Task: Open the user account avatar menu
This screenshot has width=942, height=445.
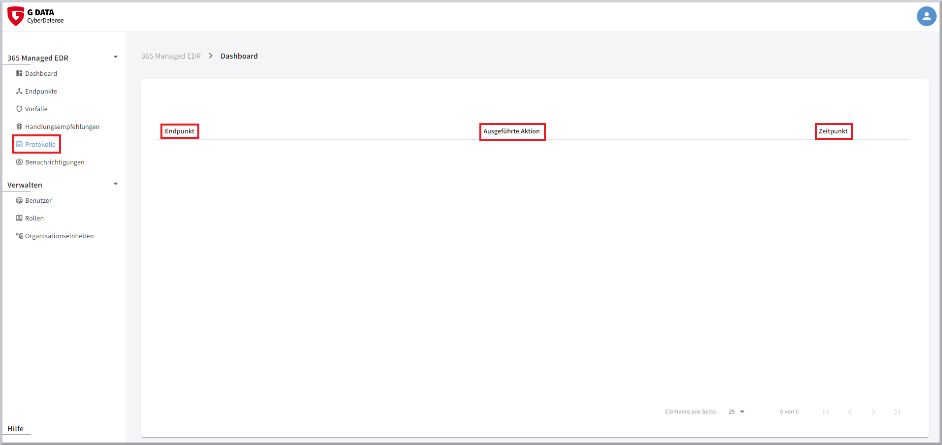Action: coord(926,16)
